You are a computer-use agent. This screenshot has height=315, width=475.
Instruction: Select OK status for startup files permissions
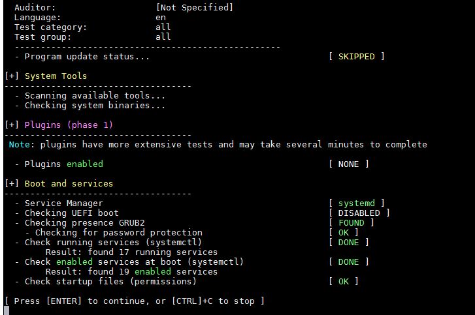[x=343, y=282]
